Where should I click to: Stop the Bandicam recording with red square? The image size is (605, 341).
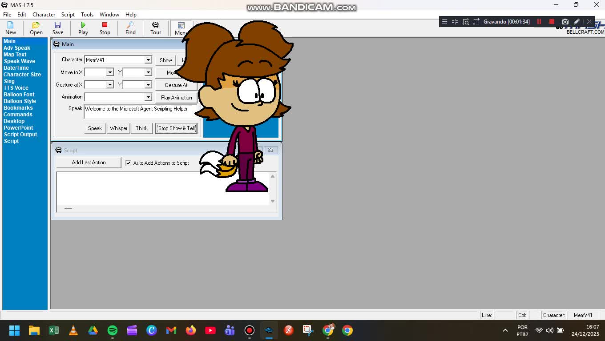[x=552, y=21]
